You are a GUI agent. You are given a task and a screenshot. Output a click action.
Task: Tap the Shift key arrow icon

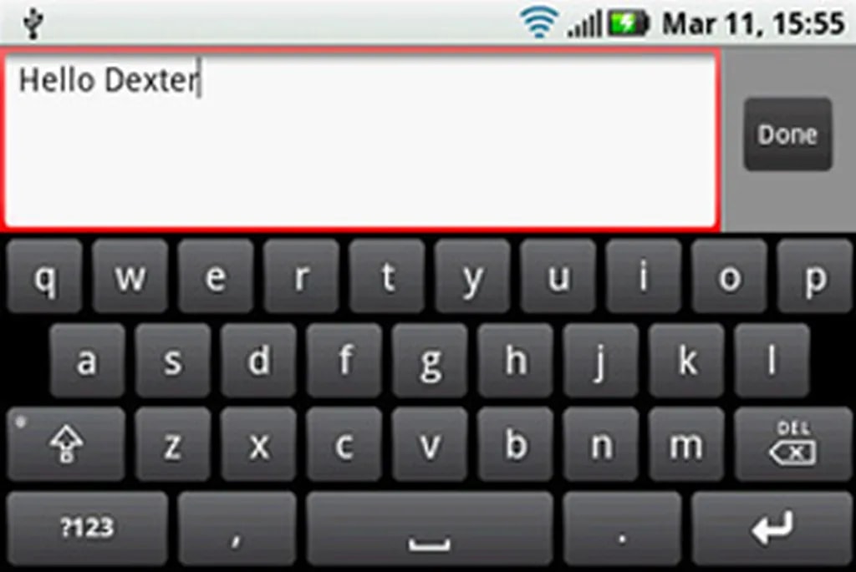[66, 444]
